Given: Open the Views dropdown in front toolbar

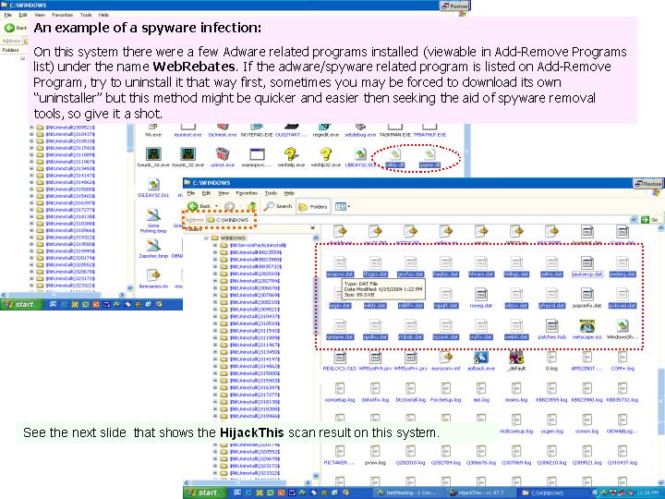Looking at the screenshot, I should (x=343, y=207).
